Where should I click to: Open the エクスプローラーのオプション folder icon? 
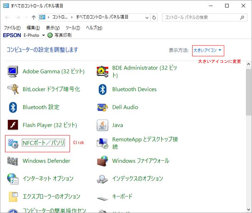click(13, 197)
